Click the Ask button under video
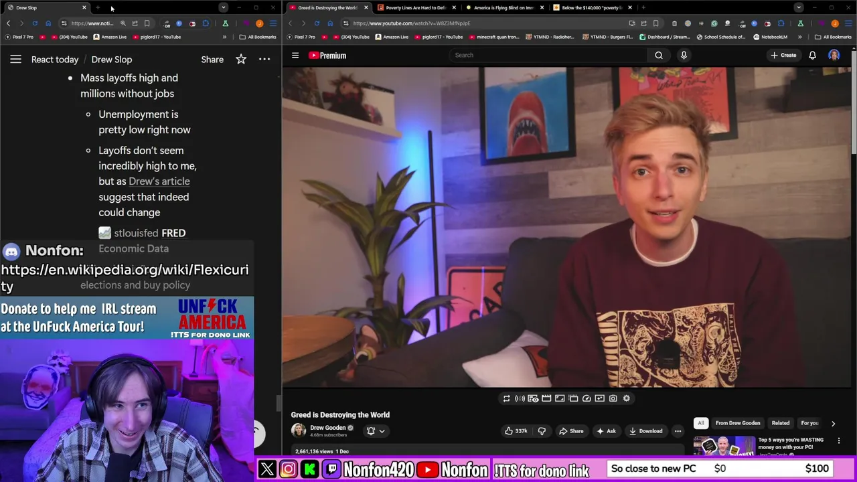The image size is (857, 482). click(x=606, y=431)
